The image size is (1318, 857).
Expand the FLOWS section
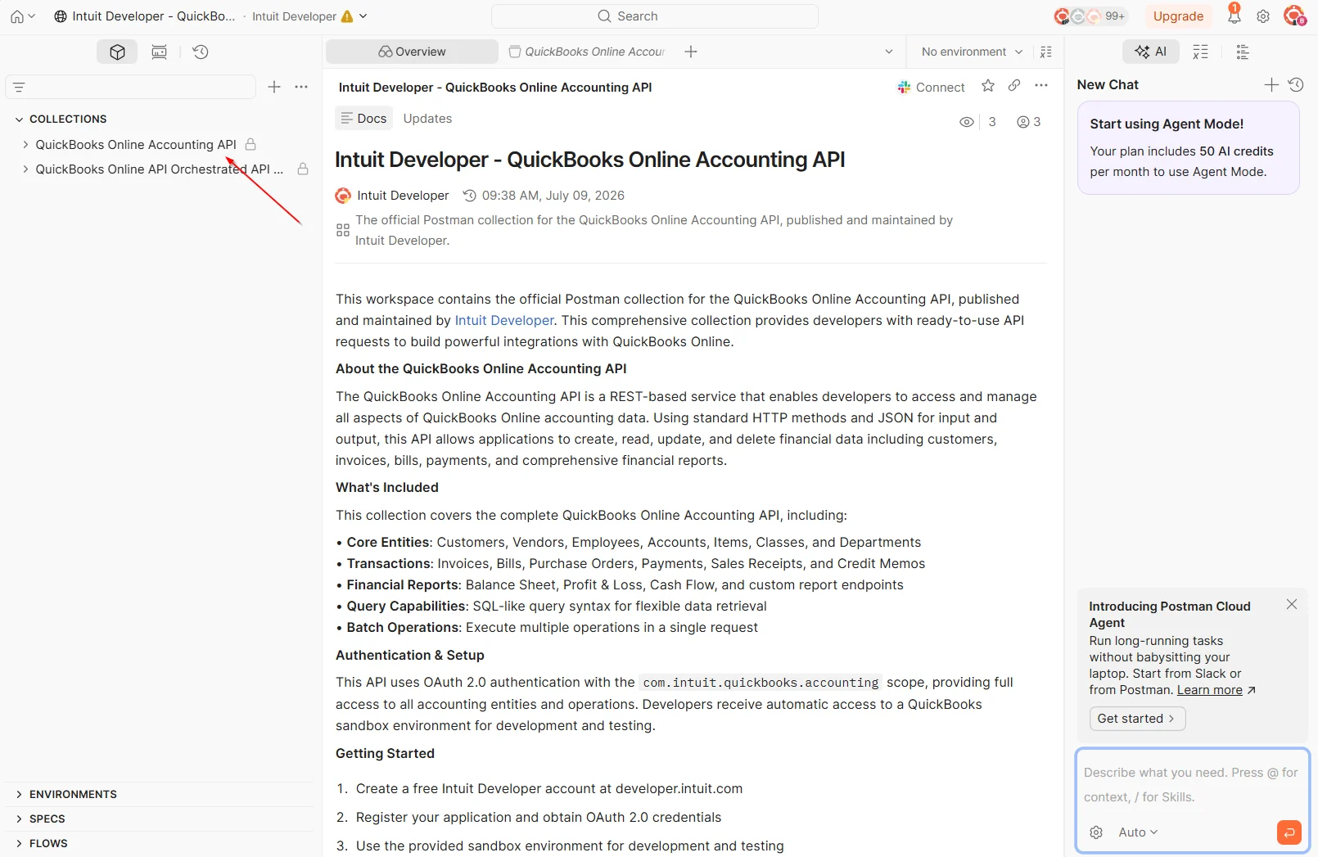[x=19, y=844]
